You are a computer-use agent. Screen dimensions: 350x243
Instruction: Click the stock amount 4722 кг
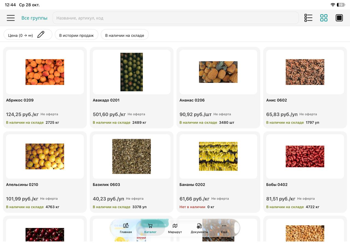tap(313, 207)
